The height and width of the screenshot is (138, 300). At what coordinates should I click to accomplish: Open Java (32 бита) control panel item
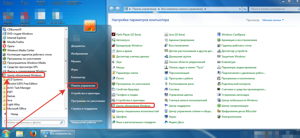tap(174, 35)
